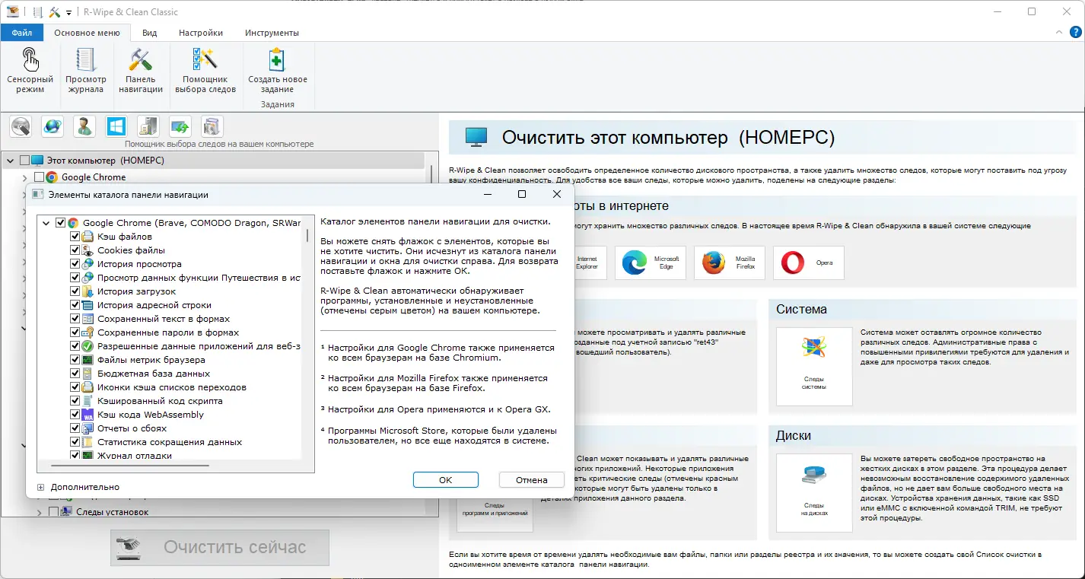Click the main navigation tree's vertical scrollbar
This screenshot has width=1085, height=579.
[x=431, y=175]
